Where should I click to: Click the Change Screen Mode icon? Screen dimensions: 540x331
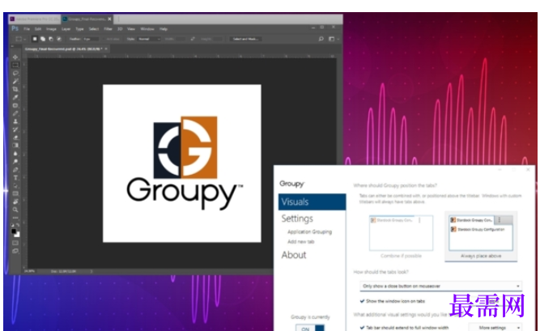(x=15, y=251)
